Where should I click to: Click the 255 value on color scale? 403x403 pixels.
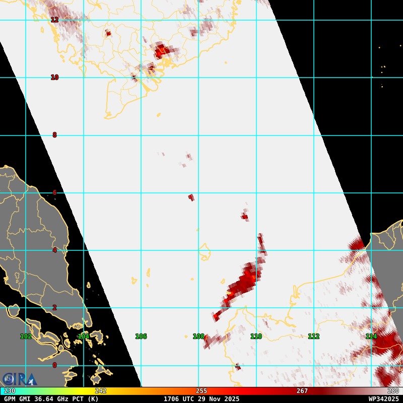click(201, 391)
